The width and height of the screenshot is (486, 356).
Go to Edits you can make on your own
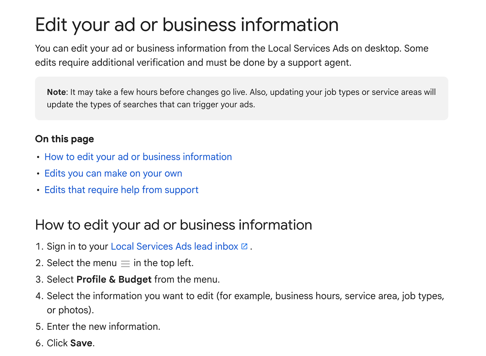point(113,173)
